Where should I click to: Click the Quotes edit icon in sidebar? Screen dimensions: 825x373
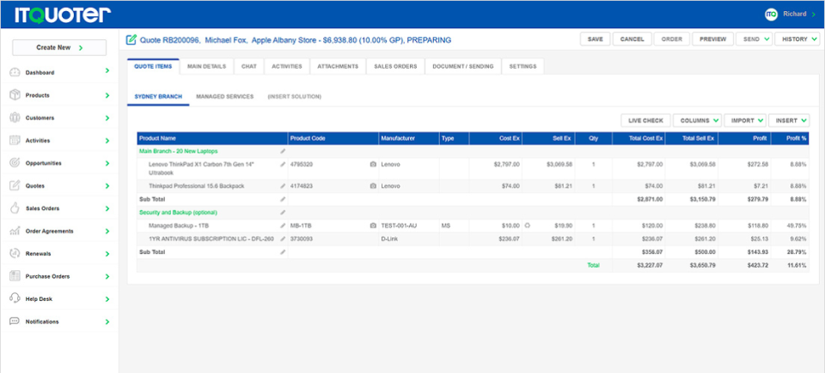15,185
